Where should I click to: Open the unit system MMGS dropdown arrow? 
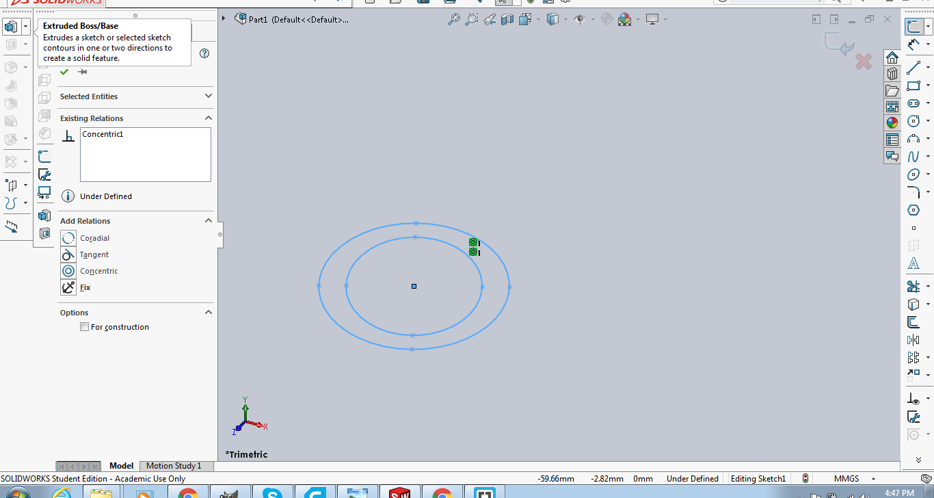point(873,479)
